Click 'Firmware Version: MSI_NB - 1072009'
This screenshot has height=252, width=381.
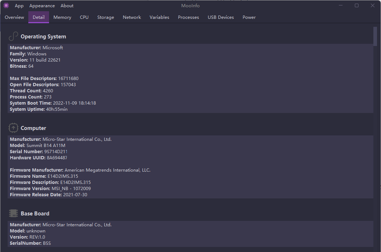pos(50,189)
